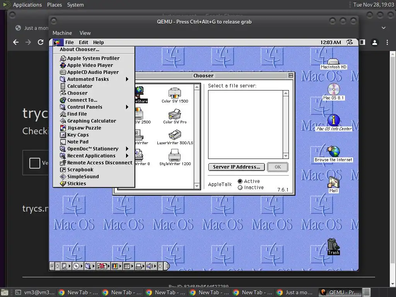396x297 pixels.
Task: Select Color SW Pro printer icon
Action: click(175, 116)
